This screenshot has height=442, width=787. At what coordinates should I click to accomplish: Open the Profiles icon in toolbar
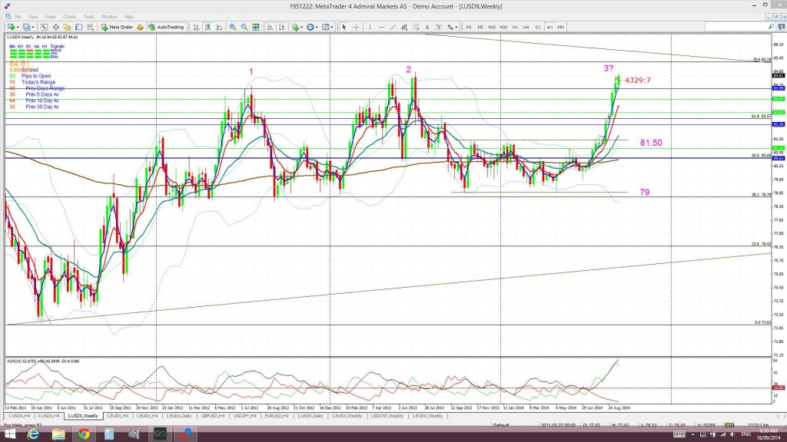pos(26,27)
